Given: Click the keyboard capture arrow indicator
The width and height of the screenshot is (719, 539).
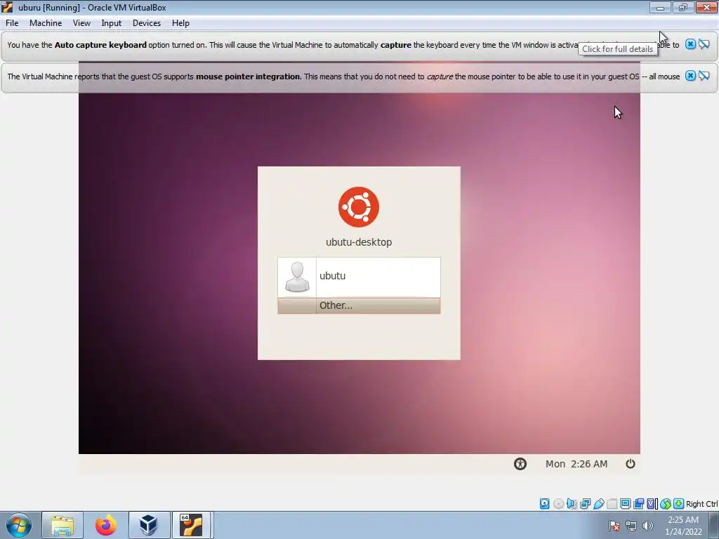Looking at the screenshot, I should (x=679, y=504).
